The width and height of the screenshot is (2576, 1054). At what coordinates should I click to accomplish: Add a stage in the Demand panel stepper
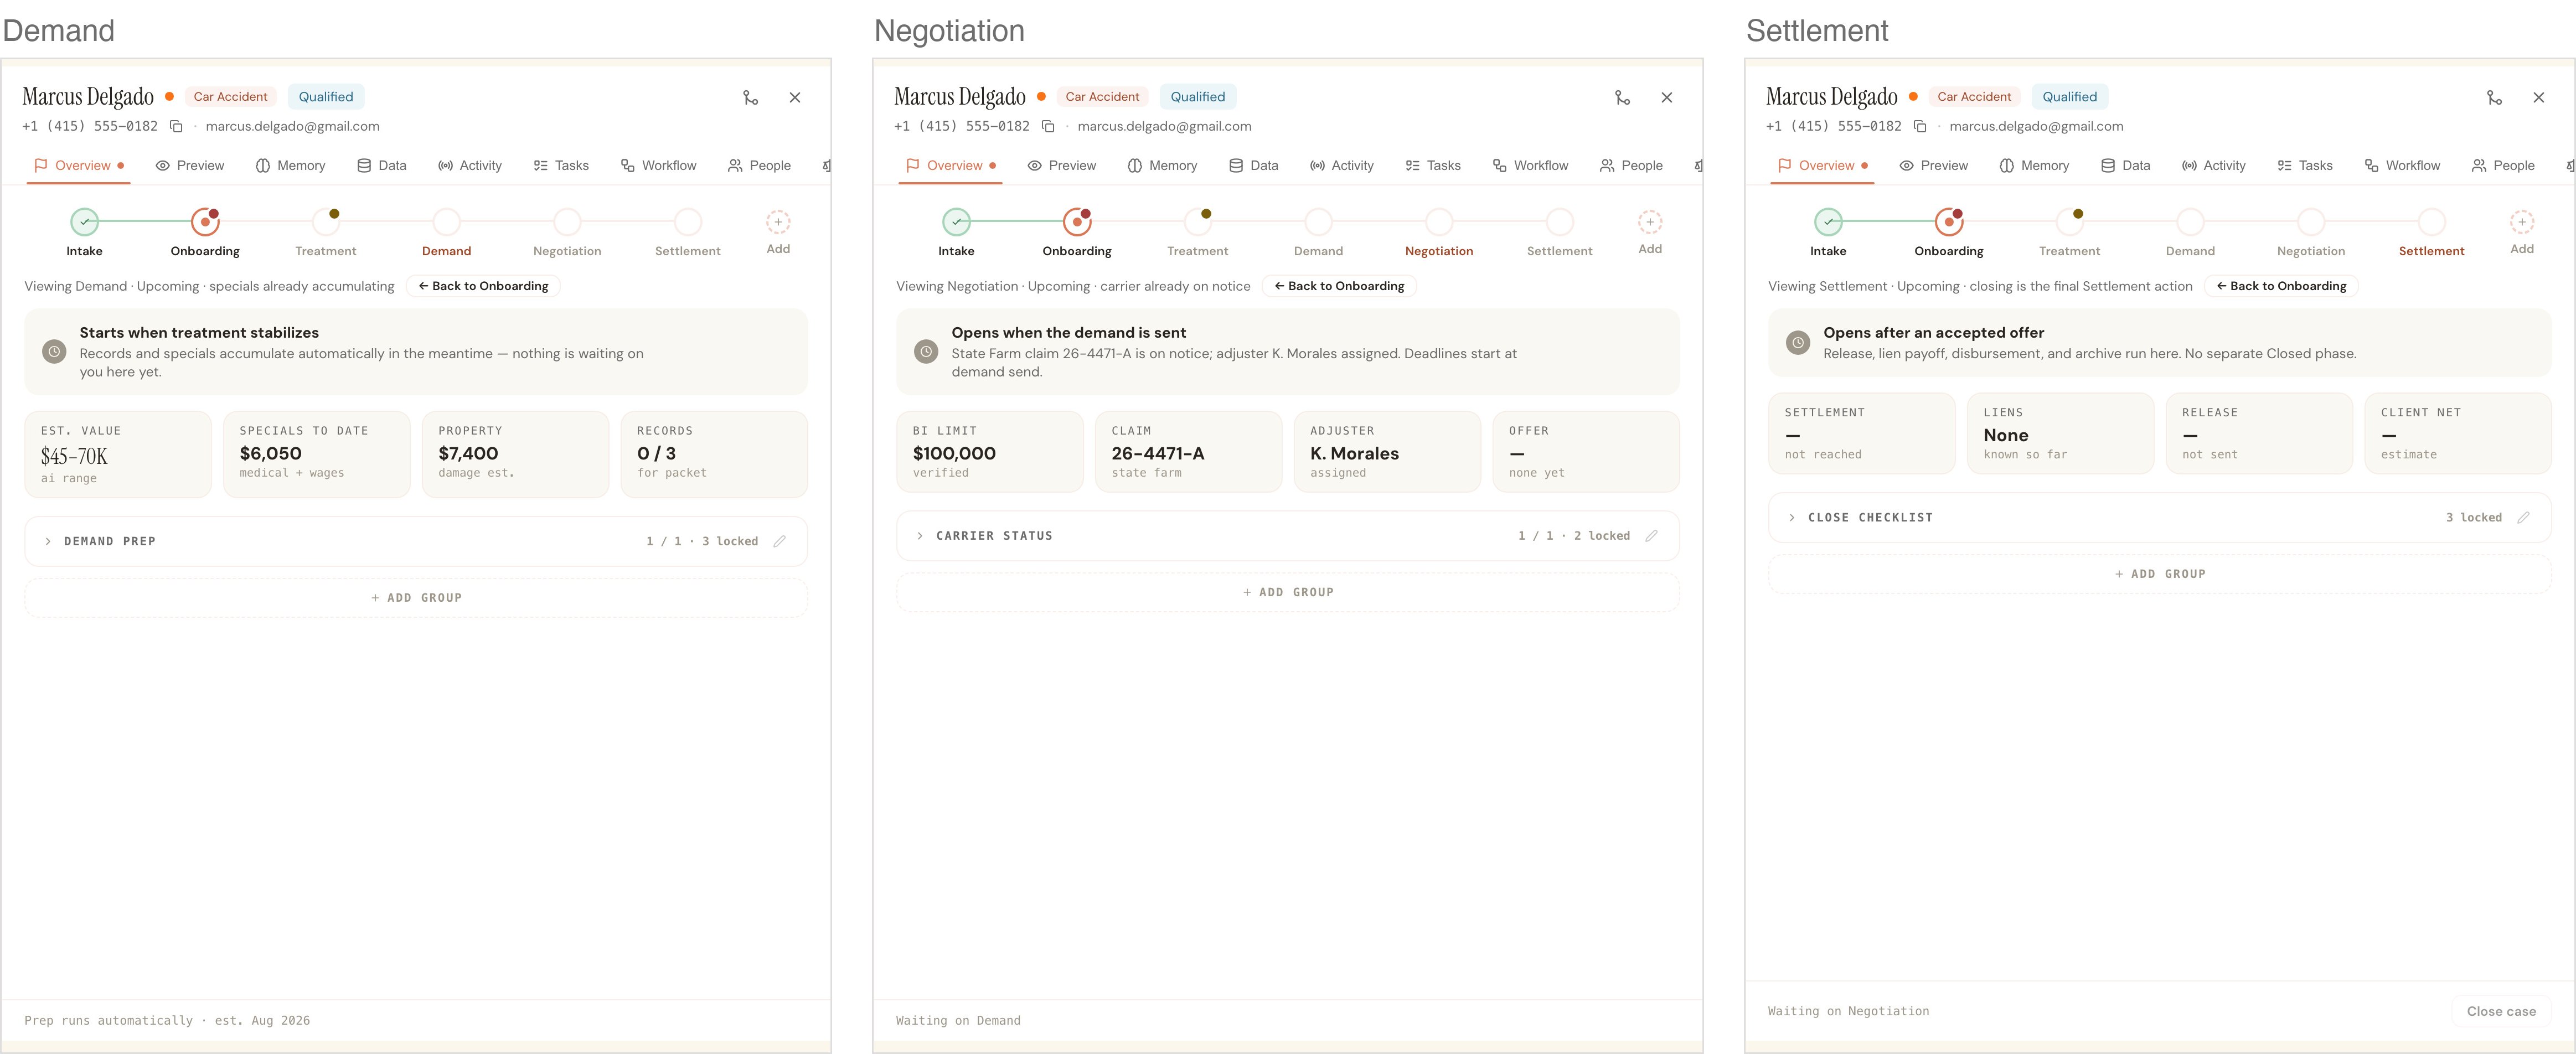tap(778, 222)
